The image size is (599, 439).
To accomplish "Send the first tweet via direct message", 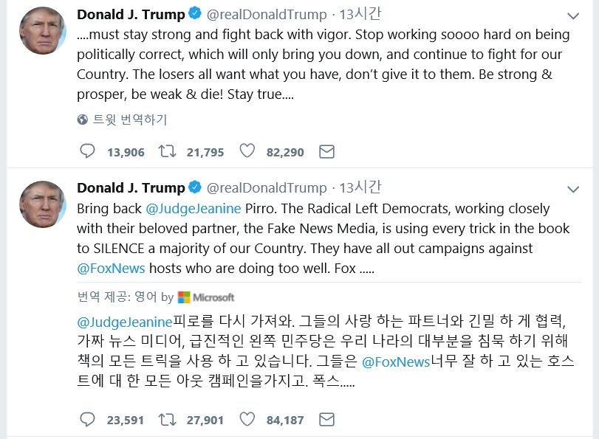I will pos(326,152).
